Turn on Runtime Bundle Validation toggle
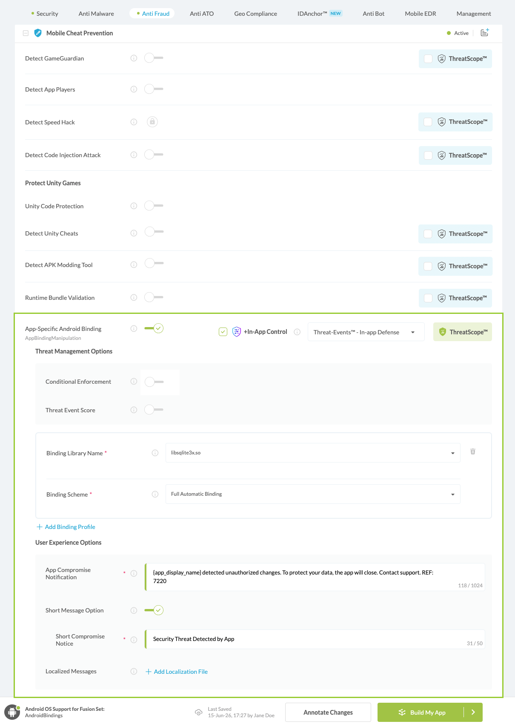Viewport: 515px width, 727px height. [154, 297]
